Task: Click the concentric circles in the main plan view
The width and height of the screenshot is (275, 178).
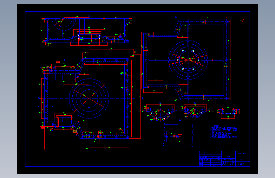Action: 89,99
